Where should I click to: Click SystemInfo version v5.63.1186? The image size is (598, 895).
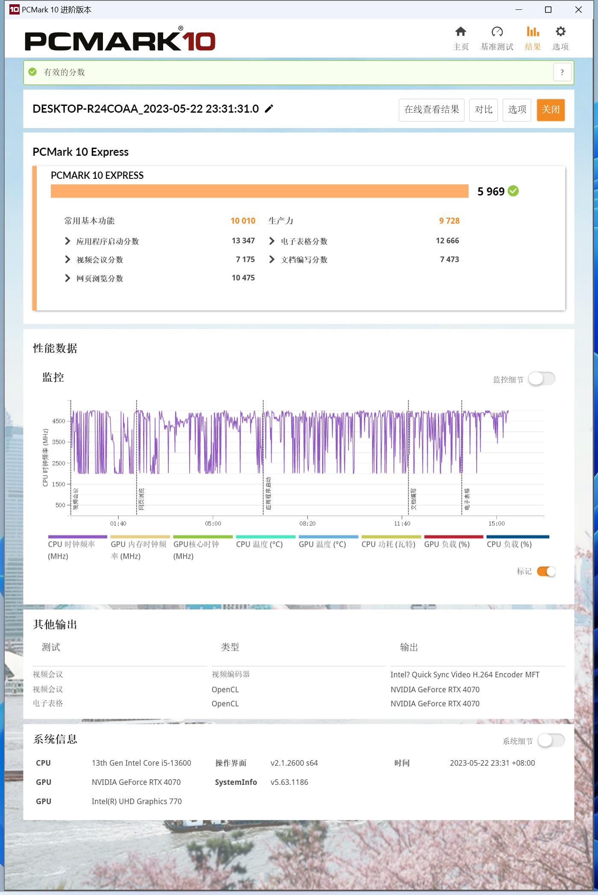click(x=289, y=782)
